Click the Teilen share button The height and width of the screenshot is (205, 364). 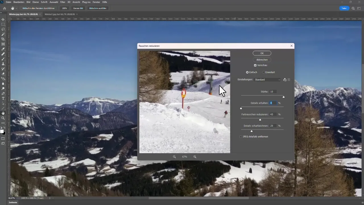pos(344,8)
